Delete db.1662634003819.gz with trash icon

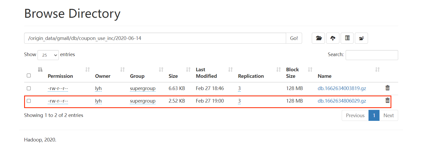[387, 88]
